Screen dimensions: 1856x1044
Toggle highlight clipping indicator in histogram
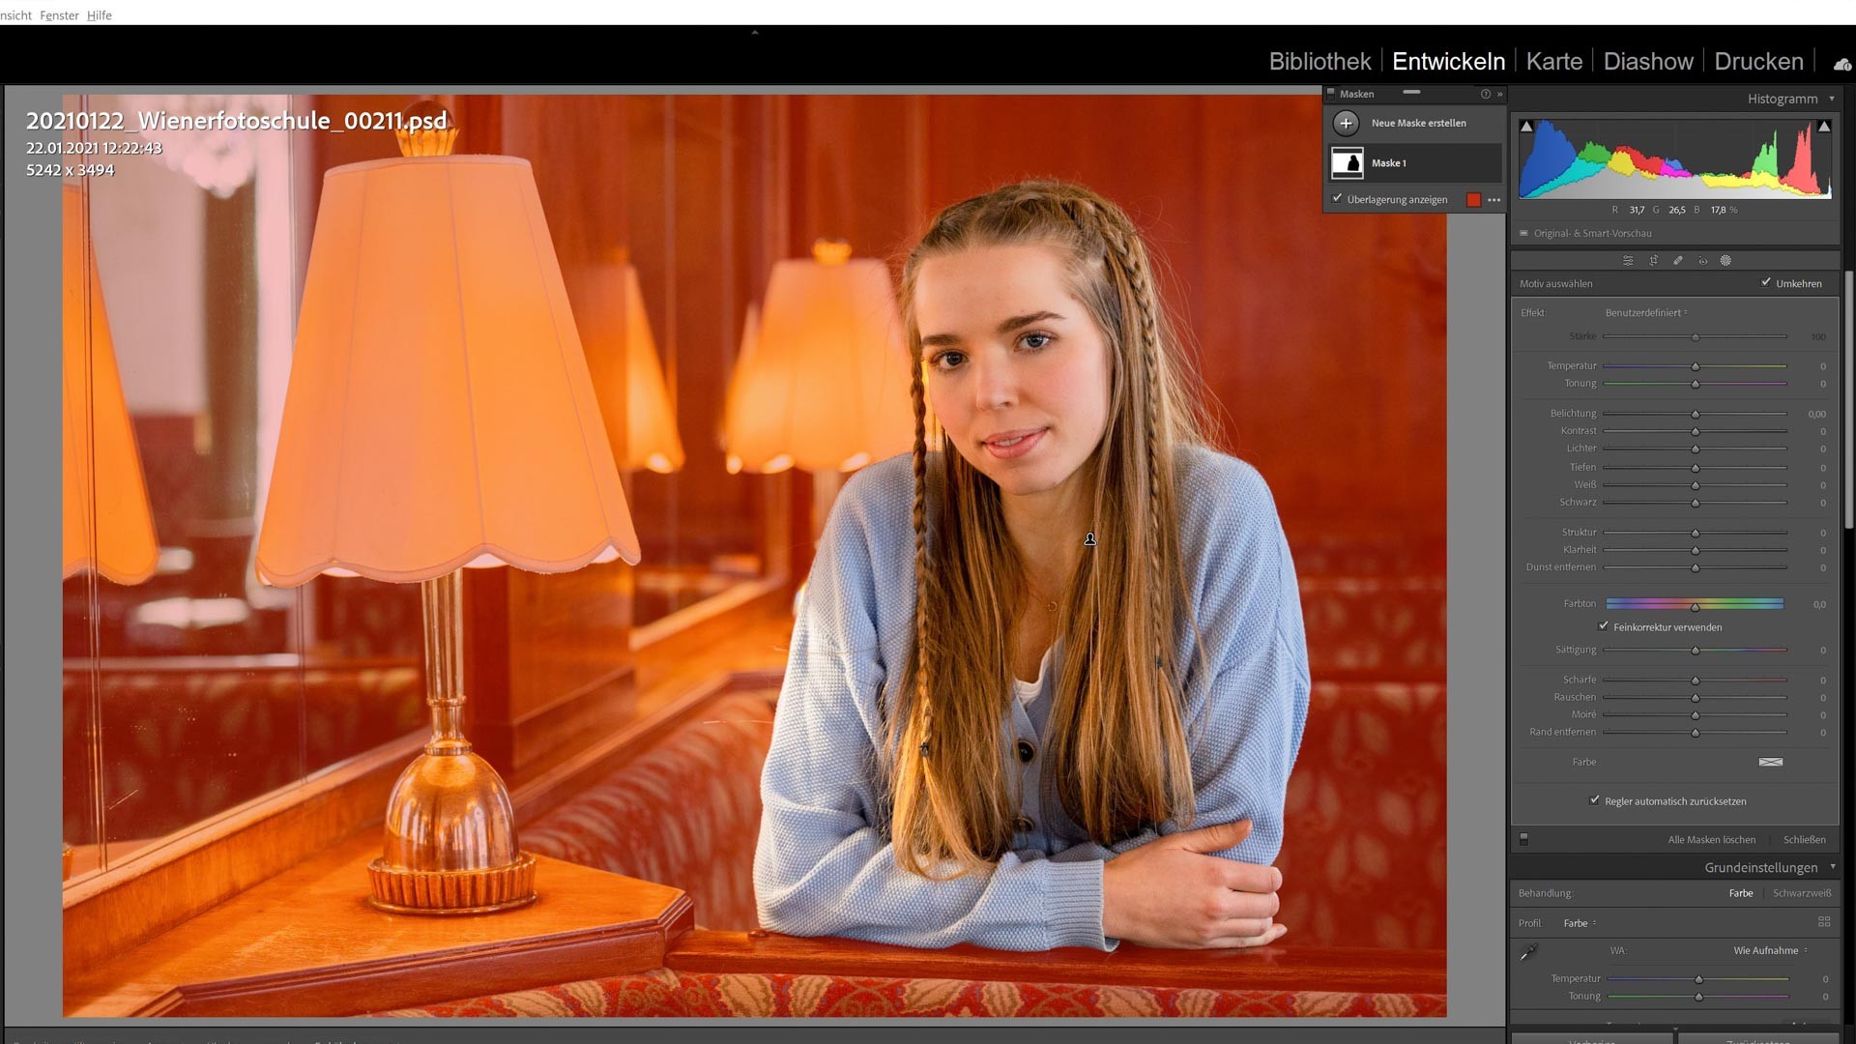[1824, 126]
